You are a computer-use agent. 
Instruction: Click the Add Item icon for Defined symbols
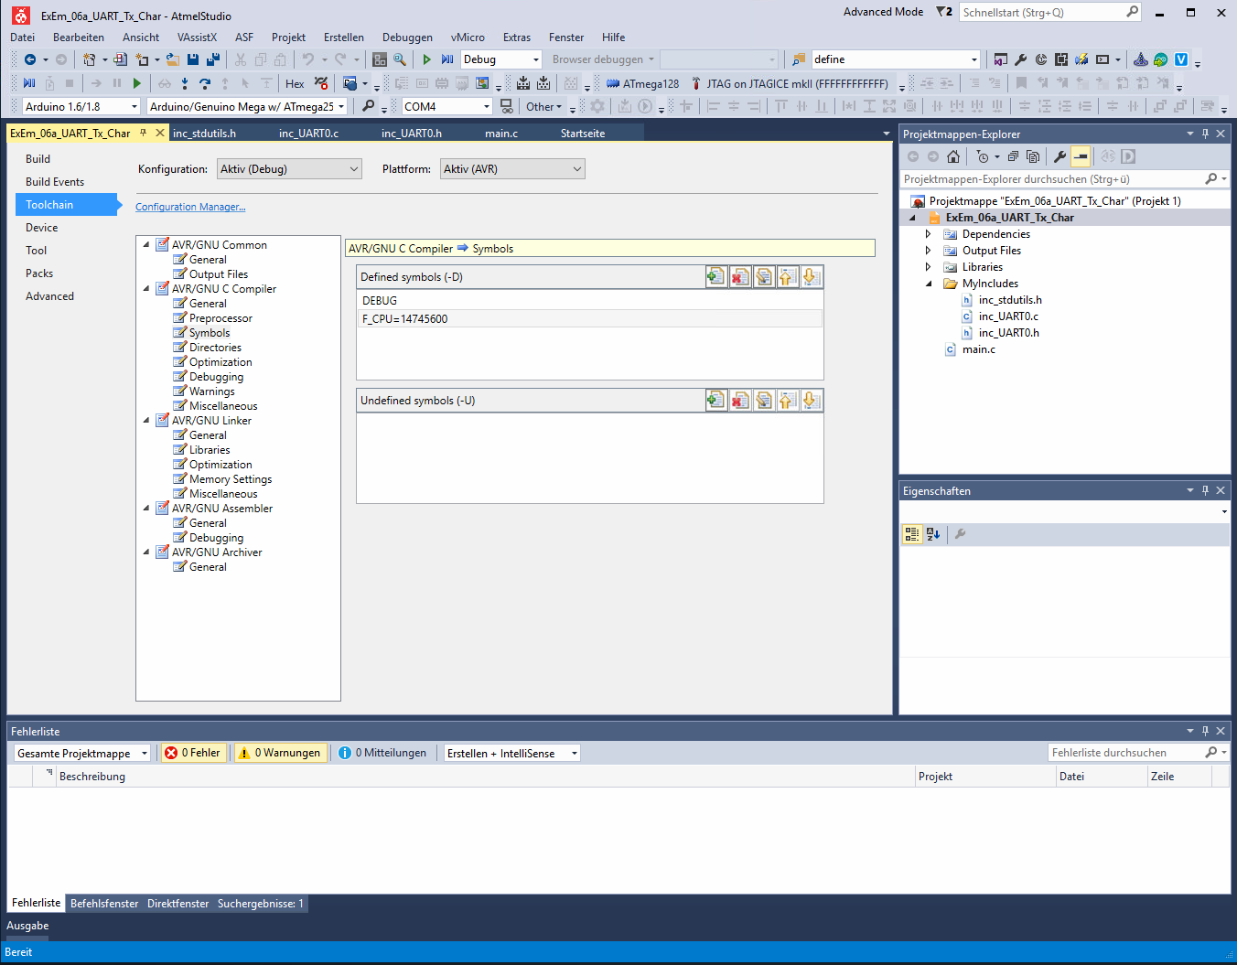pos(716,276)
